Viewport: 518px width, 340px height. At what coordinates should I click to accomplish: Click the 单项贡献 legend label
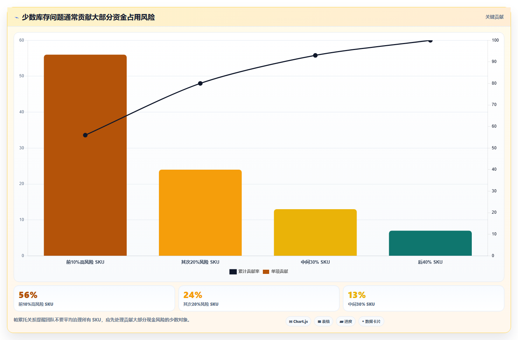280,271
